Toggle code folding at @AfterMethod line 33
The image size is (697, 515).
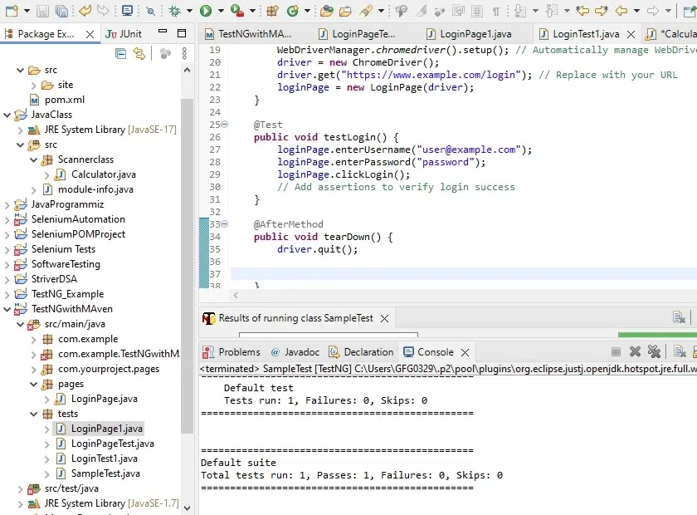[224, 224]
